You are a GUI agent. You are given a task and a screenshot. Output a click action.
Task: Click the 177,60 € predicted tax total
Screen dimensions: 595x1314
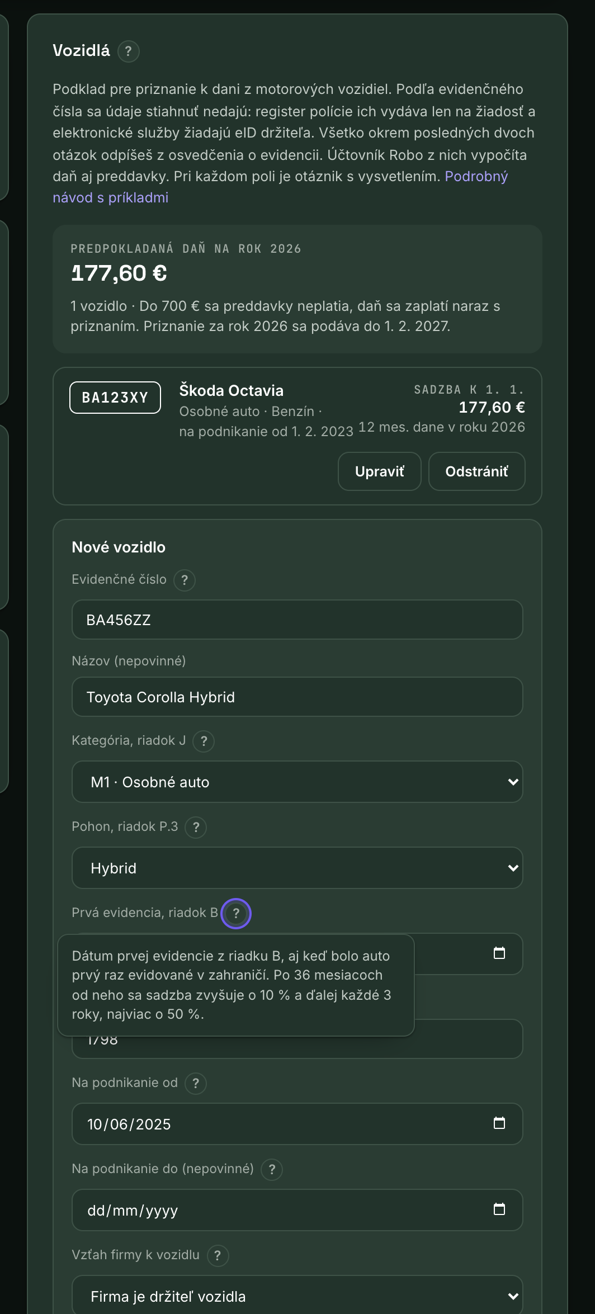(119, 273)
